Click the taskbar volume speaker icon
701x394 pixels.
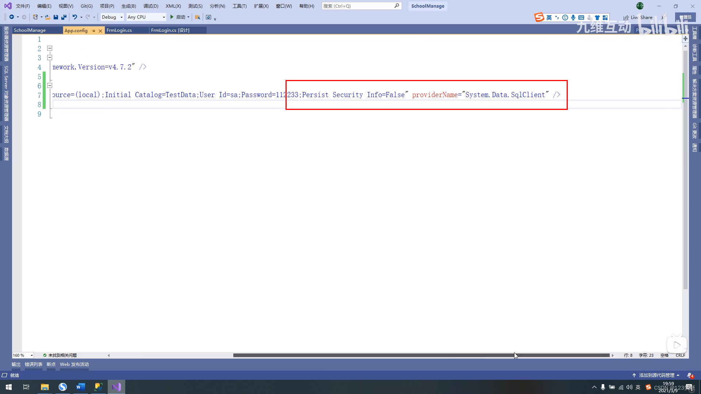coord(629,387)
